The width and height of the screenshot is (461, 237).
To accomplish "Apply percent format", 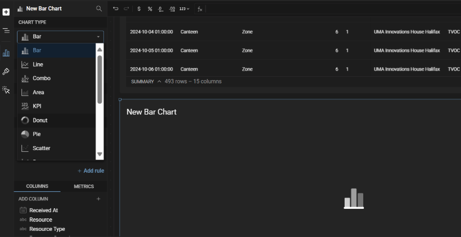I will [150, 9].
